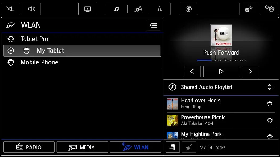
Task: Skip to the next track
Action: click(250, 72)
